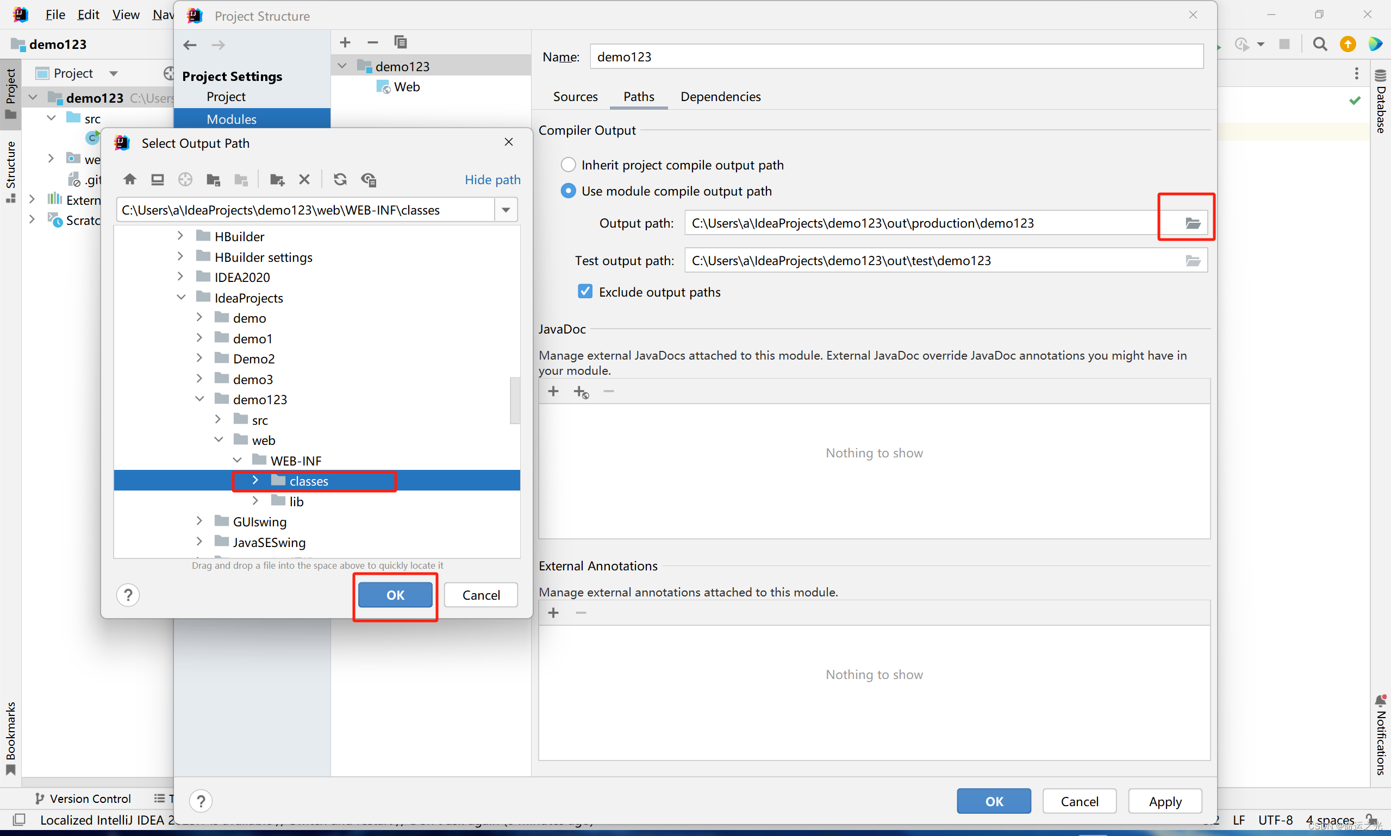Switch to the Sources tab in module settings
Image resolution: width=1391 pixels, height=836 pixels.
click(x=576, y=96)
